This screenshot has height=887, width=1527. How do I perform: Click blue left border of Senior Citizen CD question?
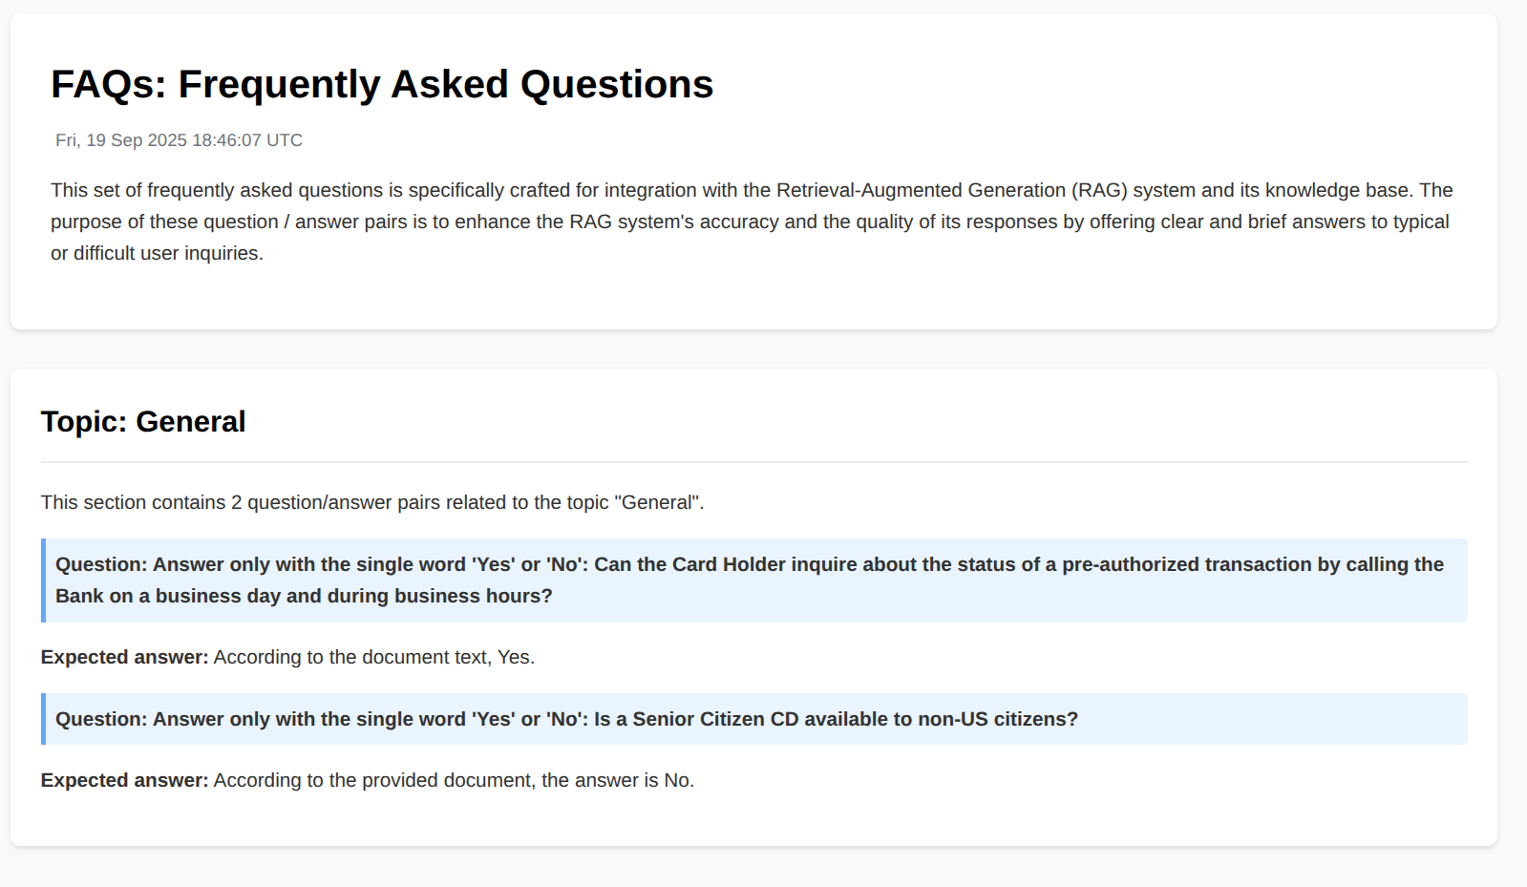[x=43, y=719]
